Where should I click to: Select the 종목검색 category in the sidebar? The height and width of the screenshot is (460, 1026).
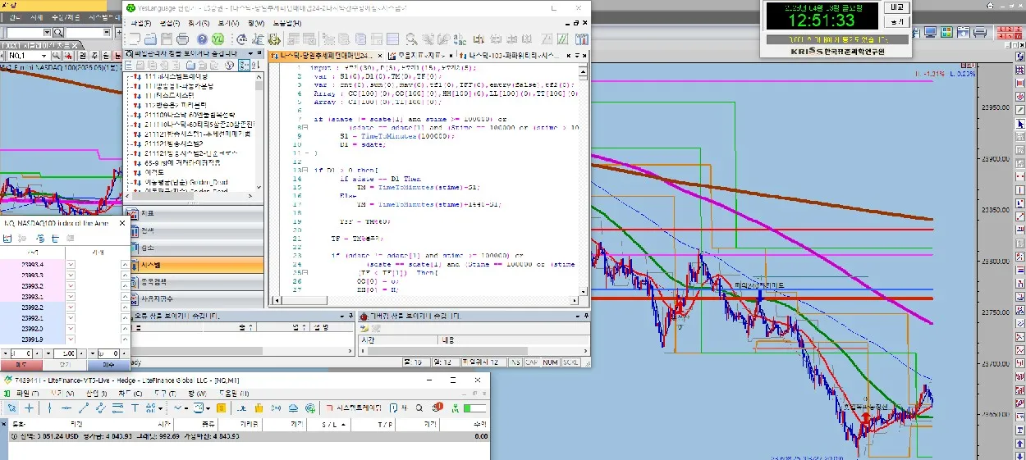coord(197,282)
